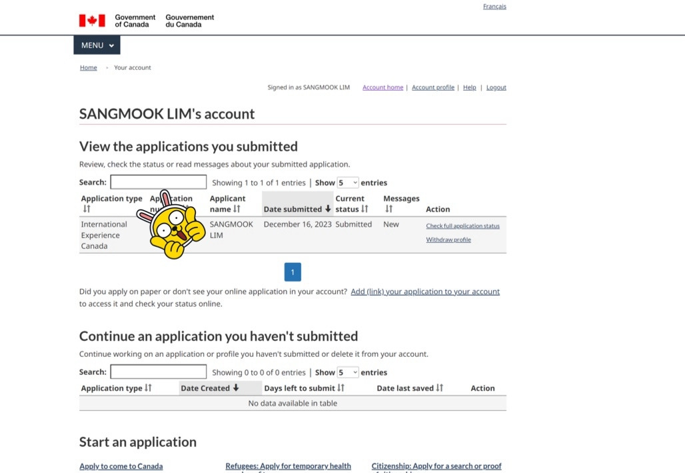The width and height of the screenshot is (685, 473).
Task: Switch language to Français
Action: (494, 6)
